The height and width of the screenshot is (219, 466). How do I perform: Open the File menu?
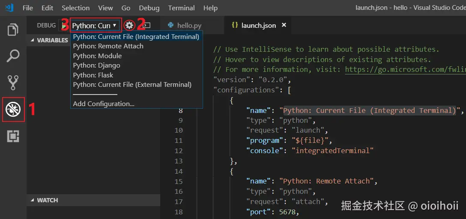(28, 8)
